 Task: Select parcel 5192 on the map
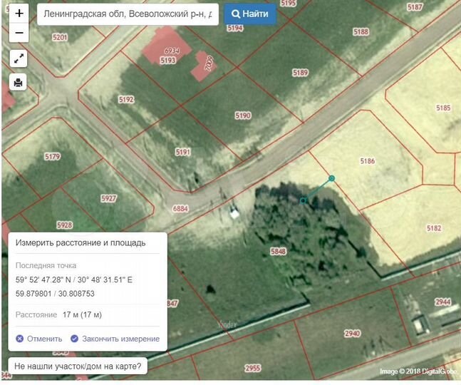click(x=126, y=100)
